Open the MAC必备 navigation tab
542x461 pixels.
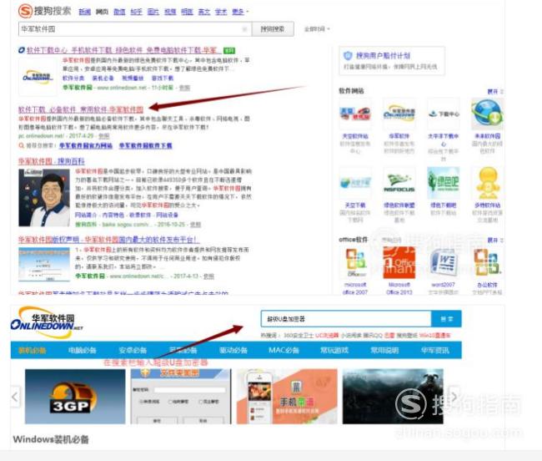(284, 350)
